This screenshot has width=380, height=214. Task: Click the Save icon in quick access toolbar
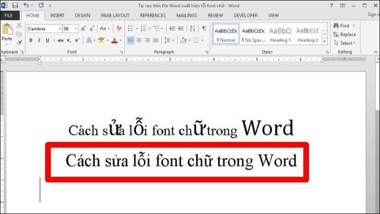[15, 5]
